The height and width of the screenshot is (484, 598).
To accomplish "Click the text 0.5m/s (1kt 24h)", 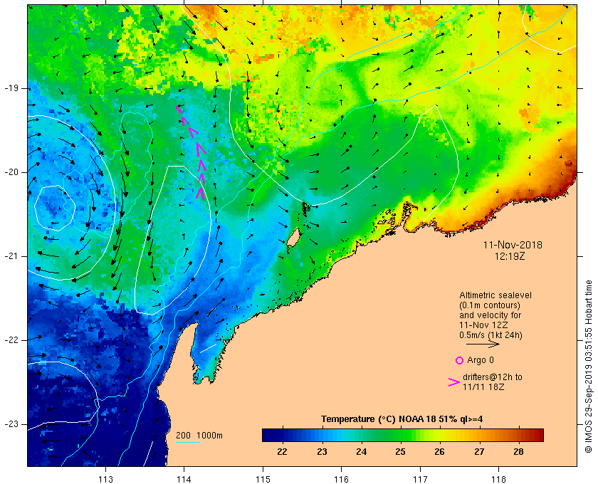I will click(x=491, y=335).
